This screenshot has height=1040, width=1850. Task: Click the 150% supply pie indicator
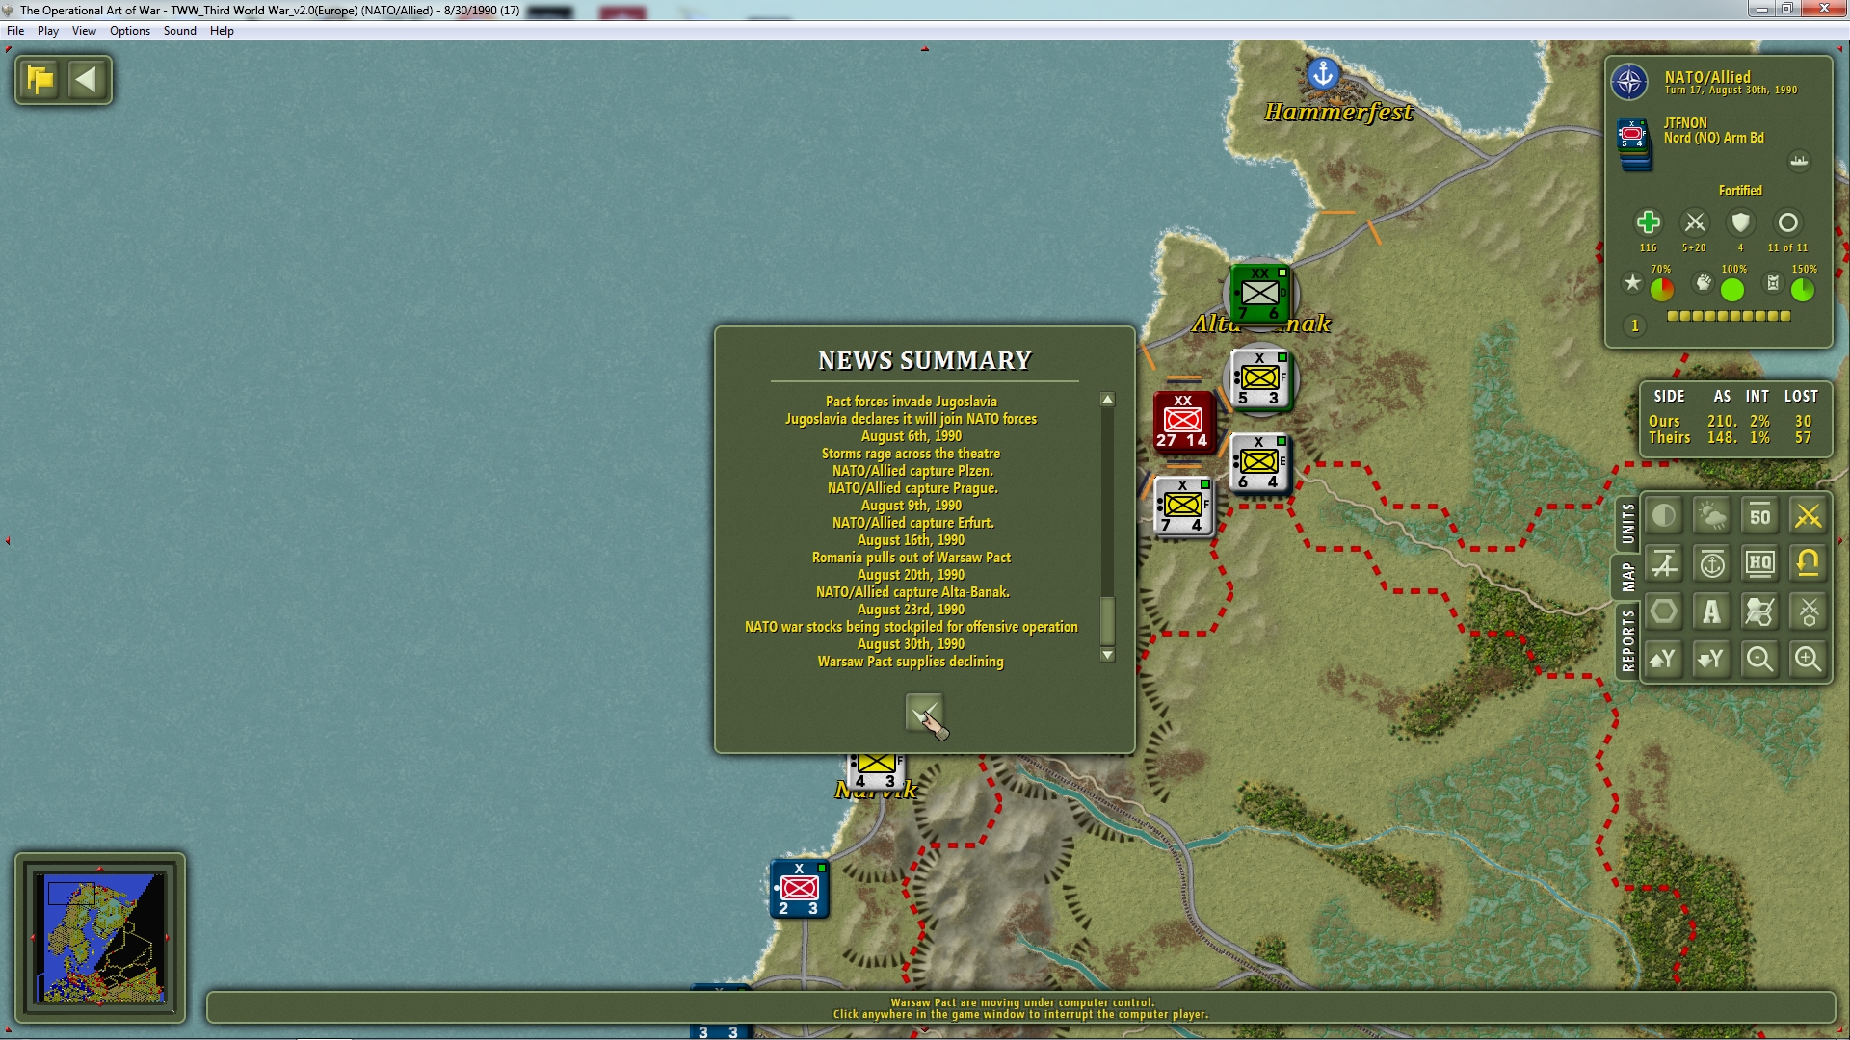point(1803,289)
